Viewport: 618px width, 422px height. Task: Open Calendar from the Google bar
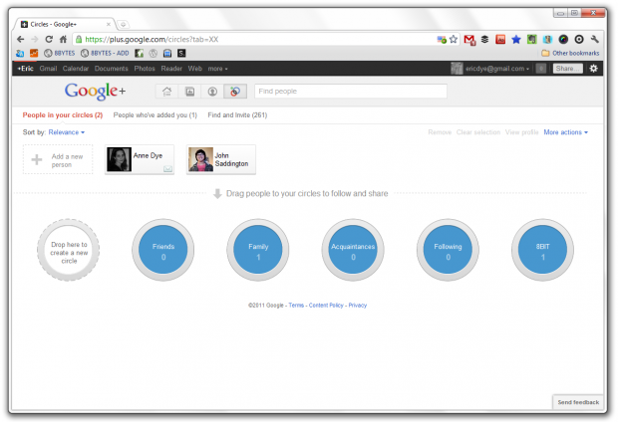(x=76, y=69)
